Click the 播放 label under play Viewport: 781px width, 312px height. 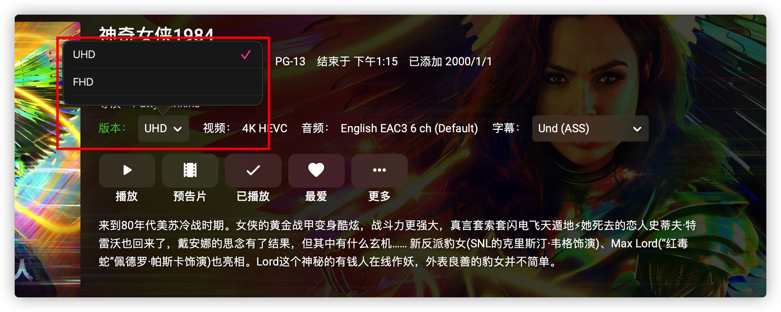click(127, 197)
